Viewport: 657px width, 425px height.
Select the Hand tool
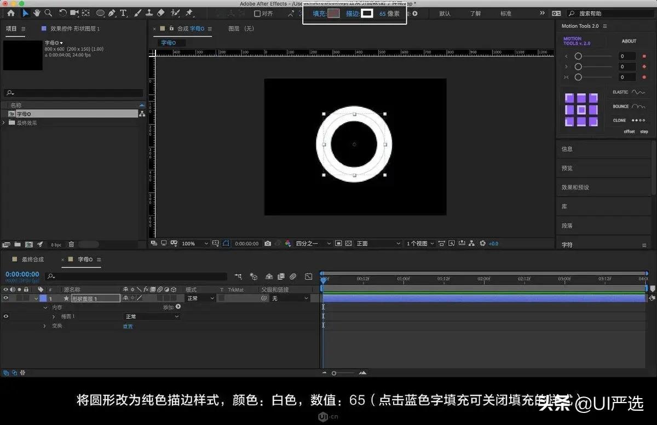tap(37, 12)
